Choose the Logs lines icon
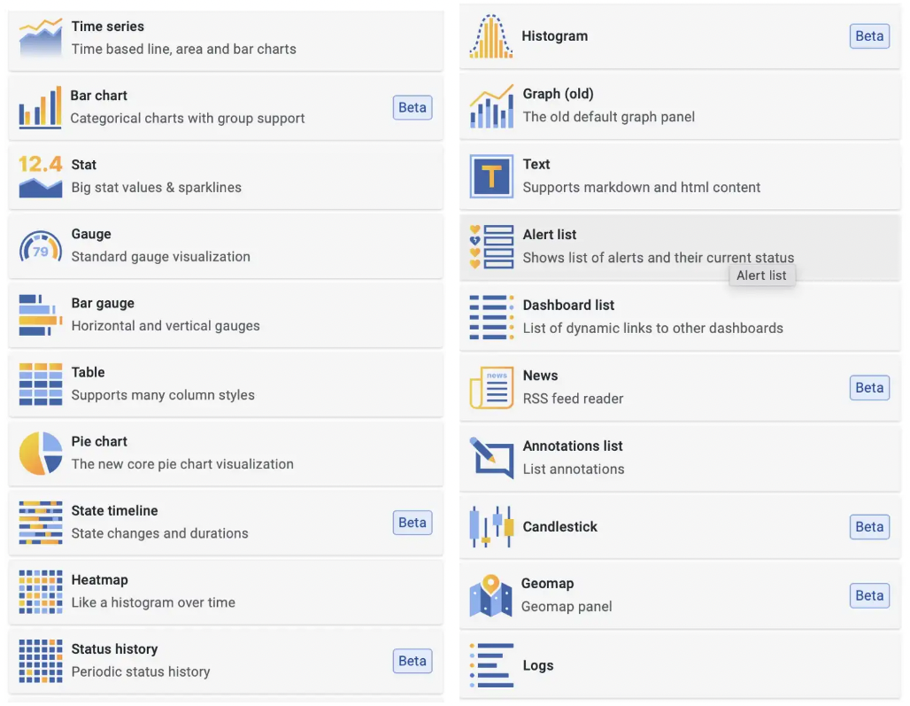 pos(491,665)
